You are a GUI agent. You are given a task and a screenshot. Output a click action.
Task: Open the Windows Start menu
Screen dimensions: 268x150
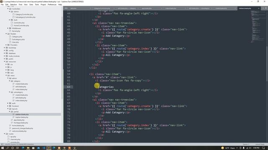pyautogui.click(x=3, y=148)
